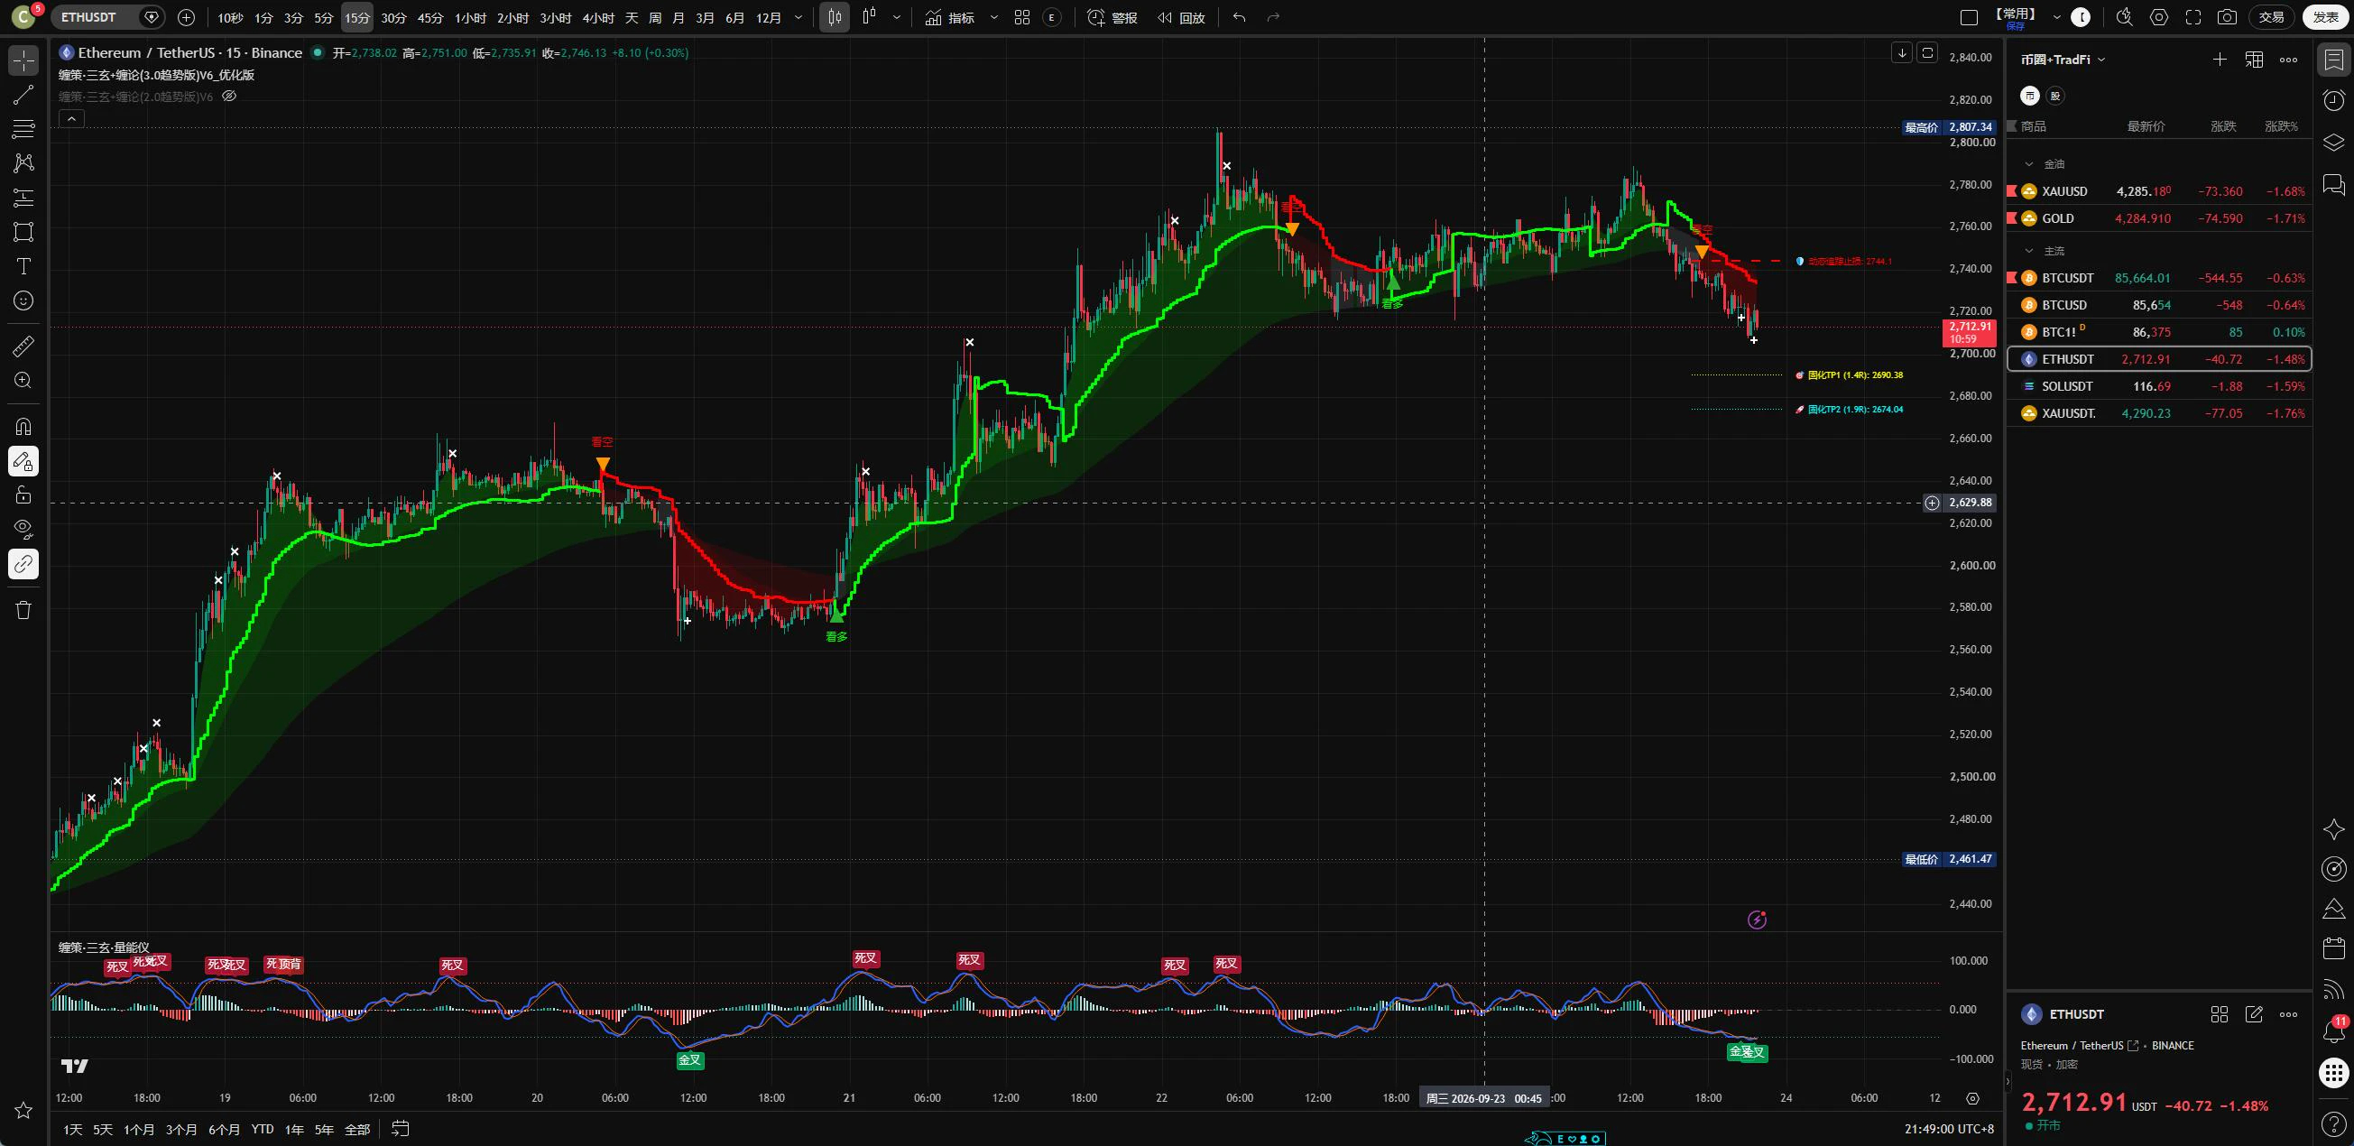The width and height of the screenshot is (2354, 1146).
Task: Select the text annotation tool
Action: [23, 266]
